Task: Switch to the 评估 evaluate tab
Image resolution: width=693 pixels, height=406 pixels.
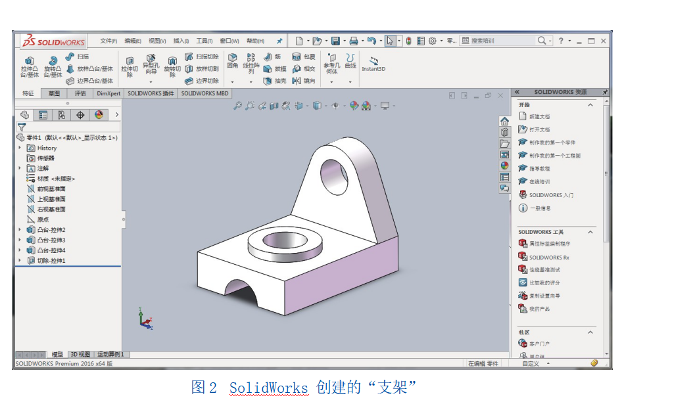Action: coord(80,94)
